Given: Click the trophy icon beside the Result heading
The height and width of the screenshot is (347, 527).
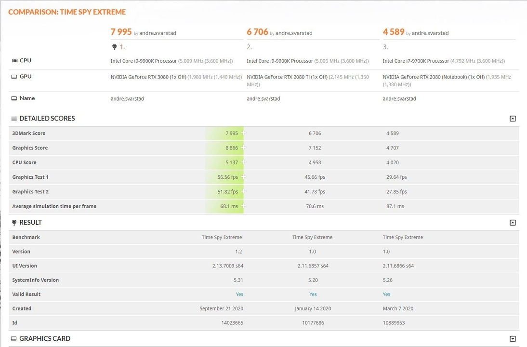Looking at the screenshot, I should click(14, 223).
